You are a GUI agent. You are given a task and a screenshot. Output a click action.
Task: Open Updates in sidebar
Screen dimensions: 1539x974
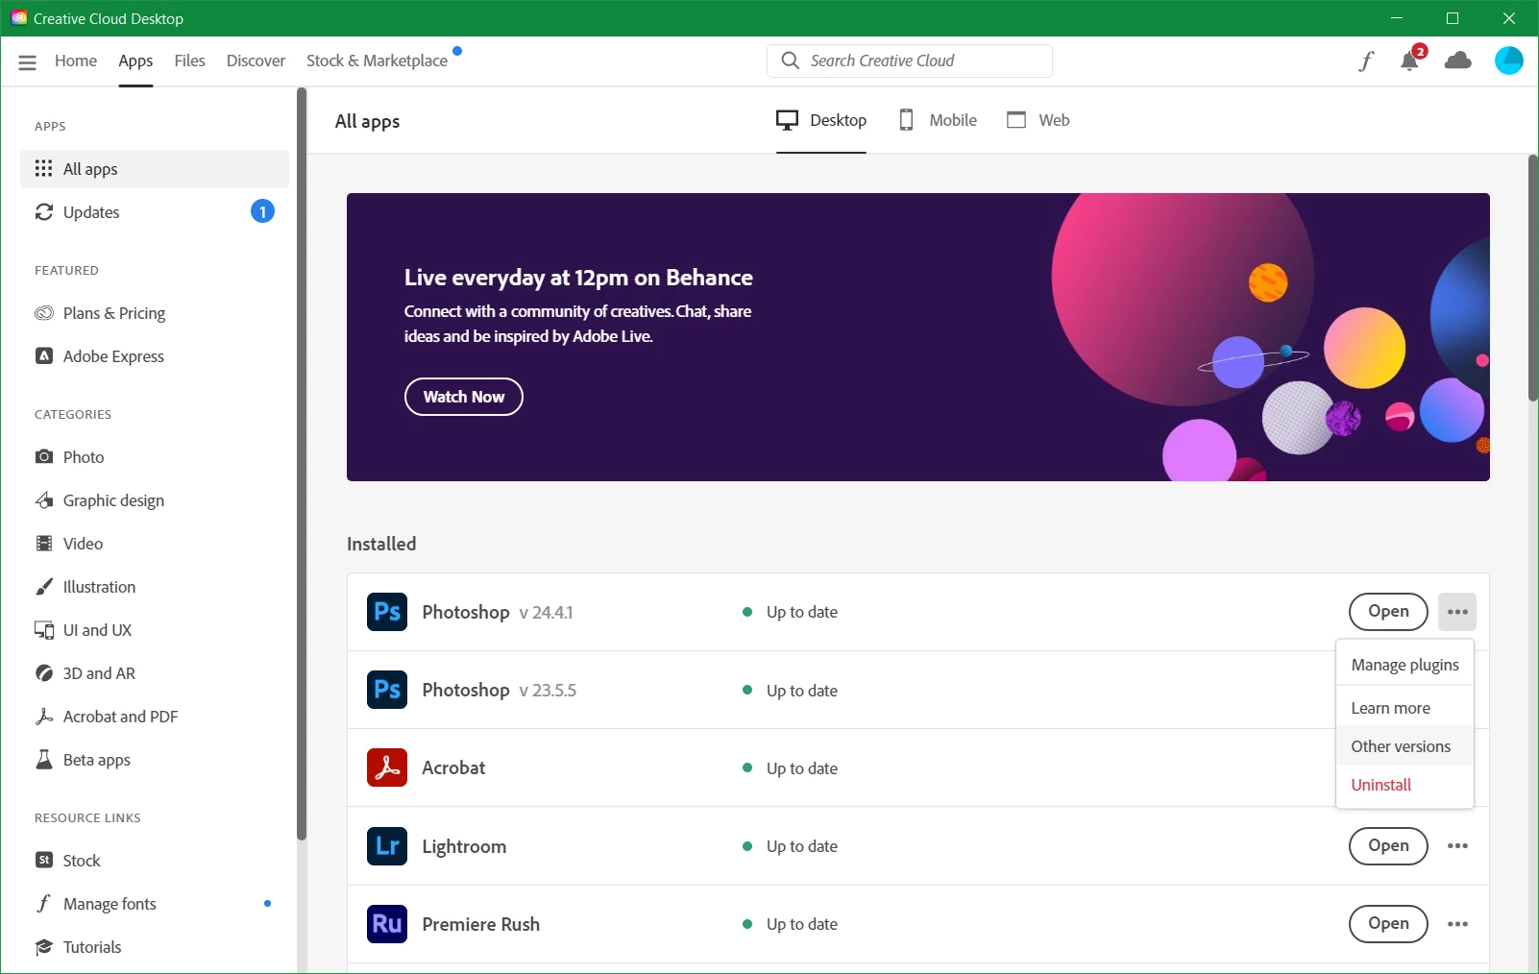click(154, 212)
